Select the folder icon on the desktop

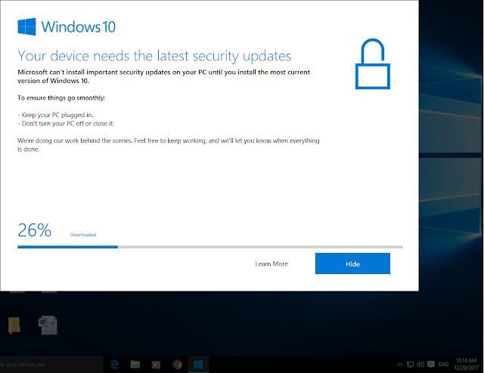[x=14, y=325]
